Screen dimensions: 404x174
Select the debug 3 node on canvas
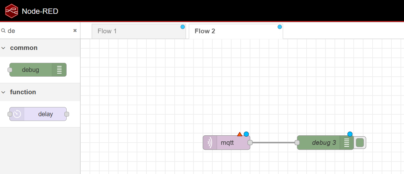click(x=325, y=143)
